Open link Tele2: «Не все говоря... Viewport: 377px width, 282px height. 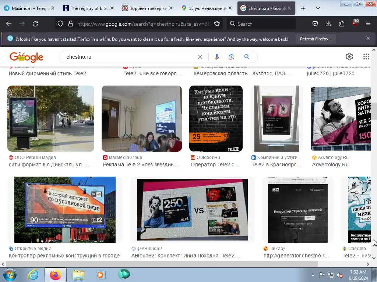(152, 73)
